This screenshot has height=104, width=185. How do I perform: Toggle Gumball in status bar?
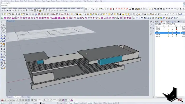coord(90,103)
